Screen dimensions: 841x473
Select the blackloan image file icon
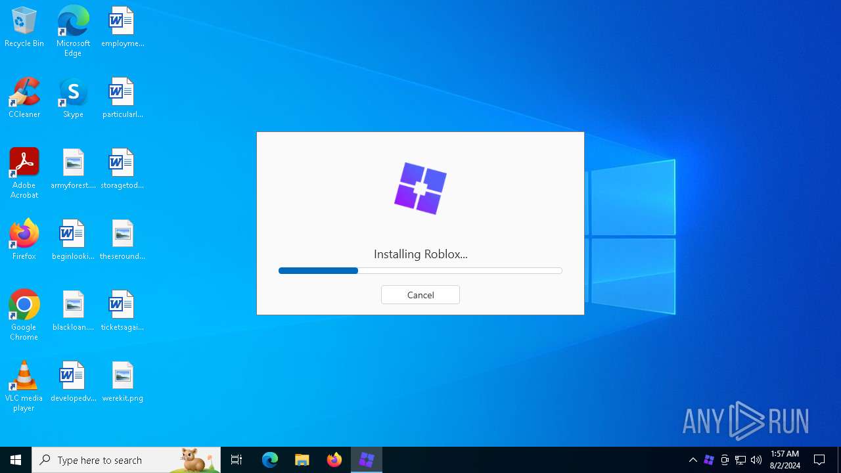point(73,311)
